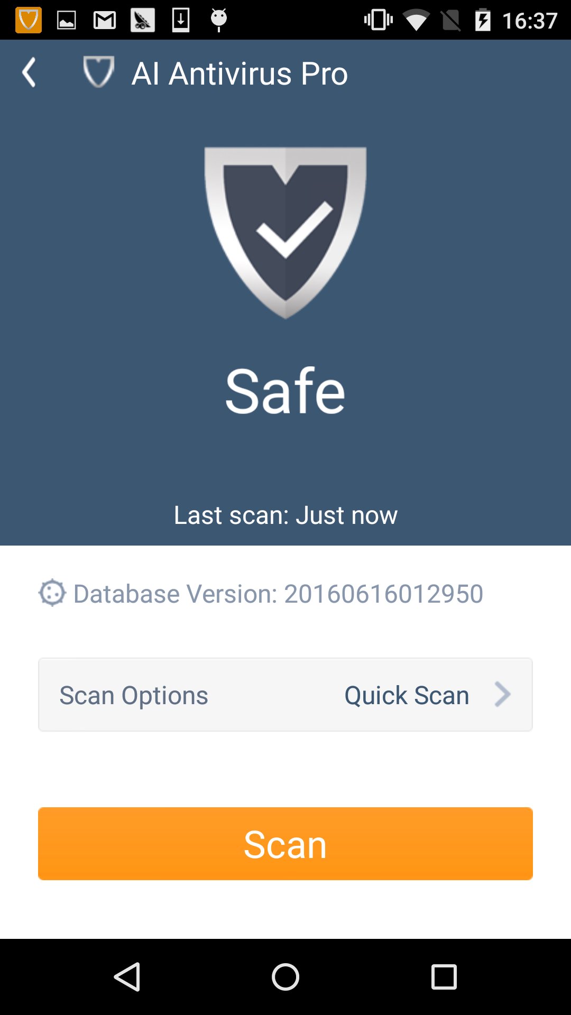The width and height of the screenshot is (571, 1015).
Task: Click the AI Antivirus Pro shield logo
Action: [x=99, y=72]
